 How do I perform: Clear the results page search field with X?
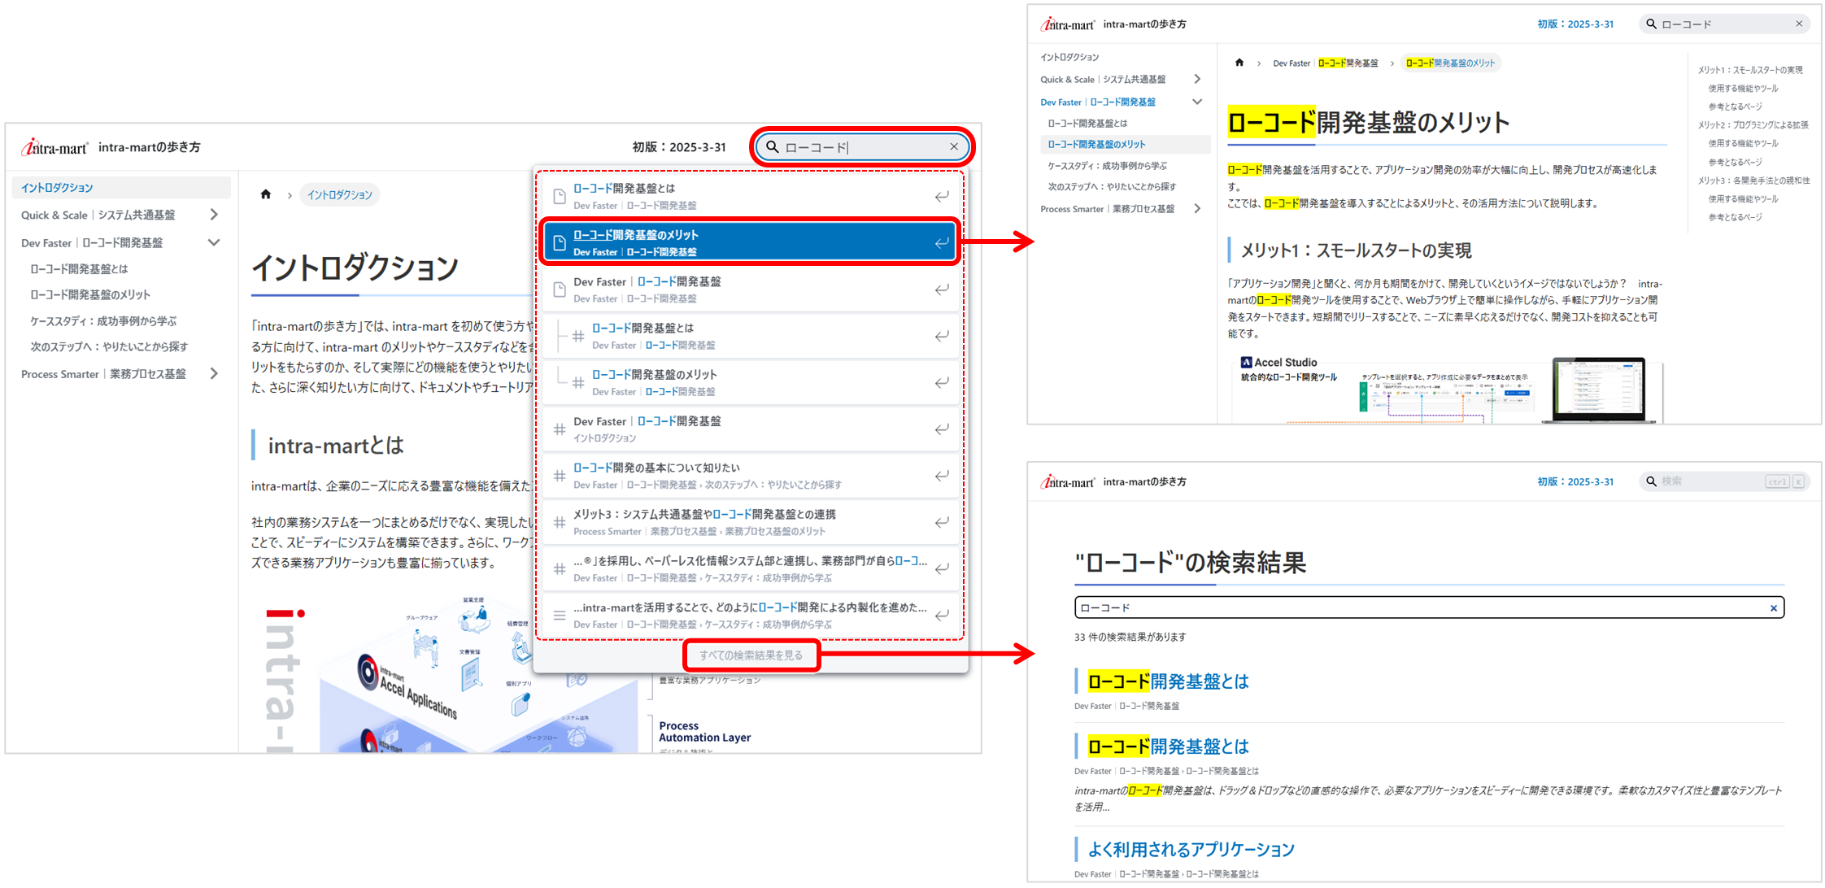pyautogui.click(x=1774, y=608)
